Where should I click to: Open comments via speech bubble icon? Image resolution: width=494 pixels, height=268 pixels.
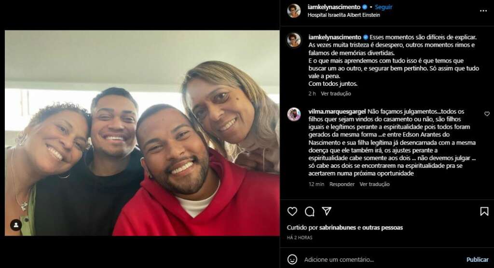click(309, 211)
